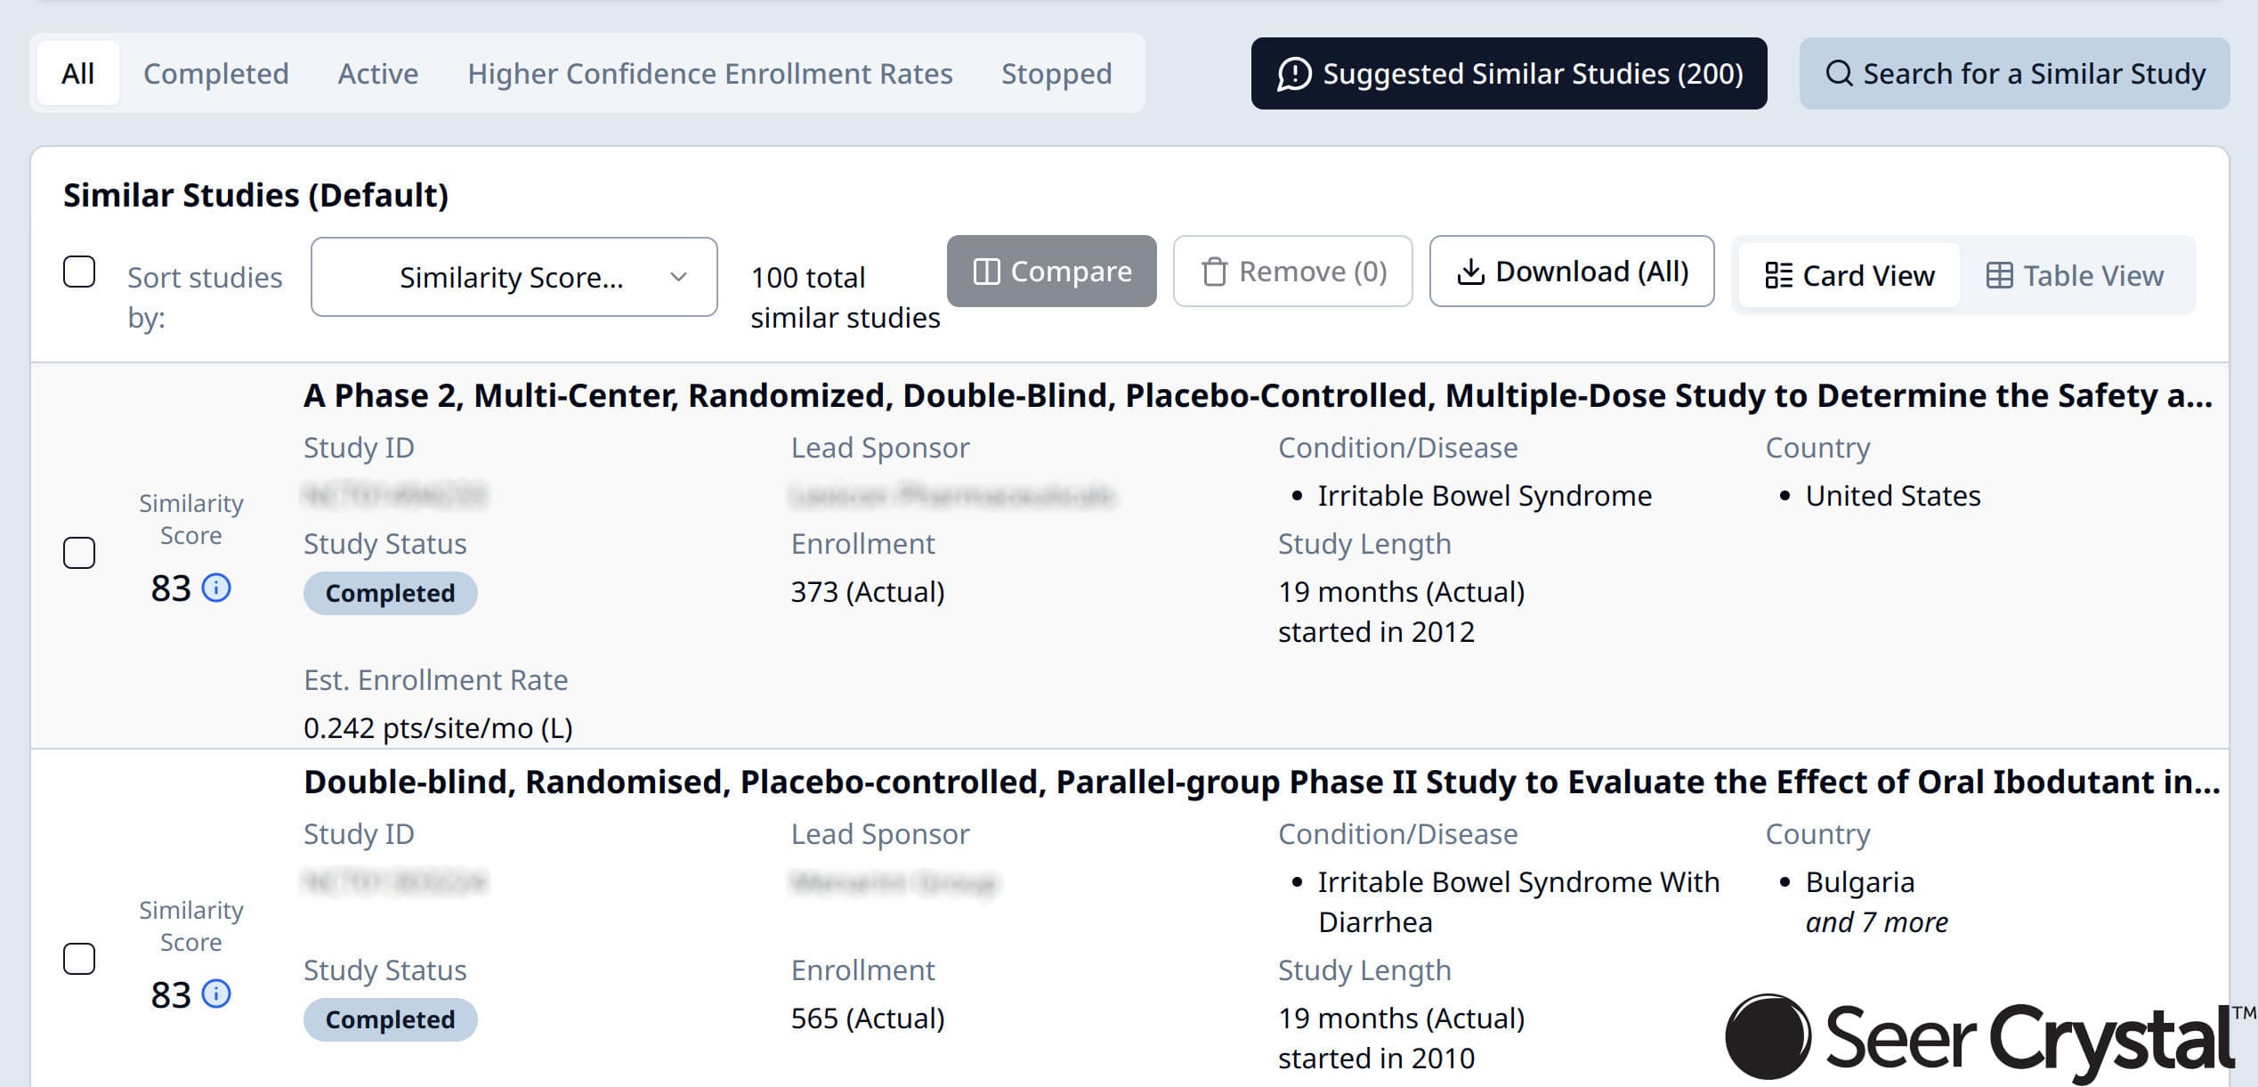Click the magnifier icon in Search for a Similar Study
Viewport: 2258px width, 1087px height.
coord(1839,74)
